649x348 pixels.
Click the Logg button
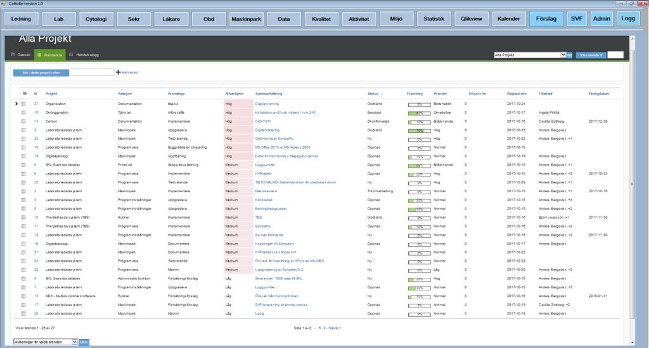coord(628,19)
